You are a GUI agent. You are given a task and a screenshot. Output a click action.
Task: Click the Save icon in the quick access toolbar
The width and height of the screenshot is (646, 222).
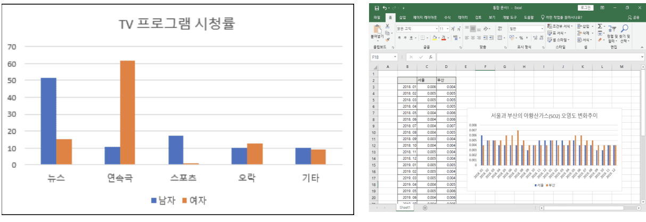pos(377,8)
